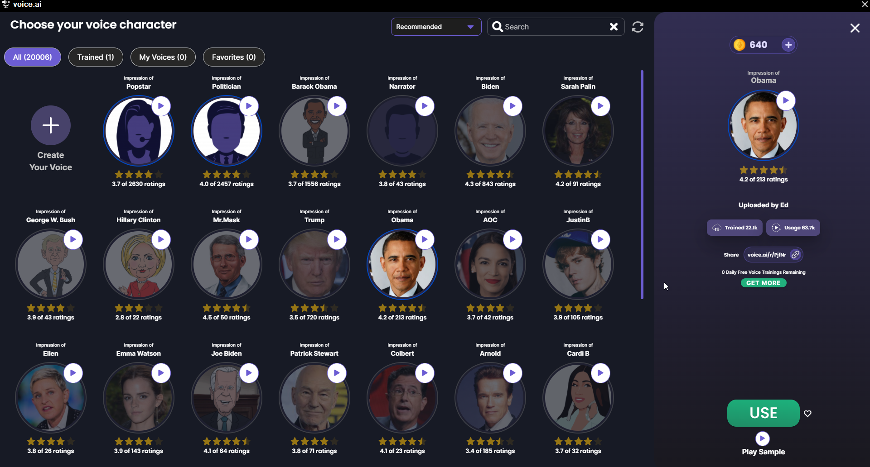Select the Mr.Mask voice thumbnail
This screenshot has width=870, height=467.
pos(226,264)
